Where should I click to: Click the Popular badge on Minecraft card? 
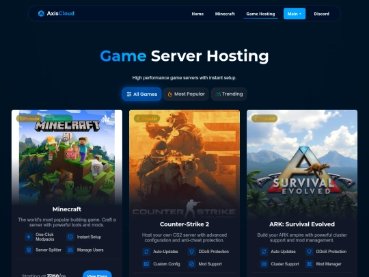[x=29, y=118]
